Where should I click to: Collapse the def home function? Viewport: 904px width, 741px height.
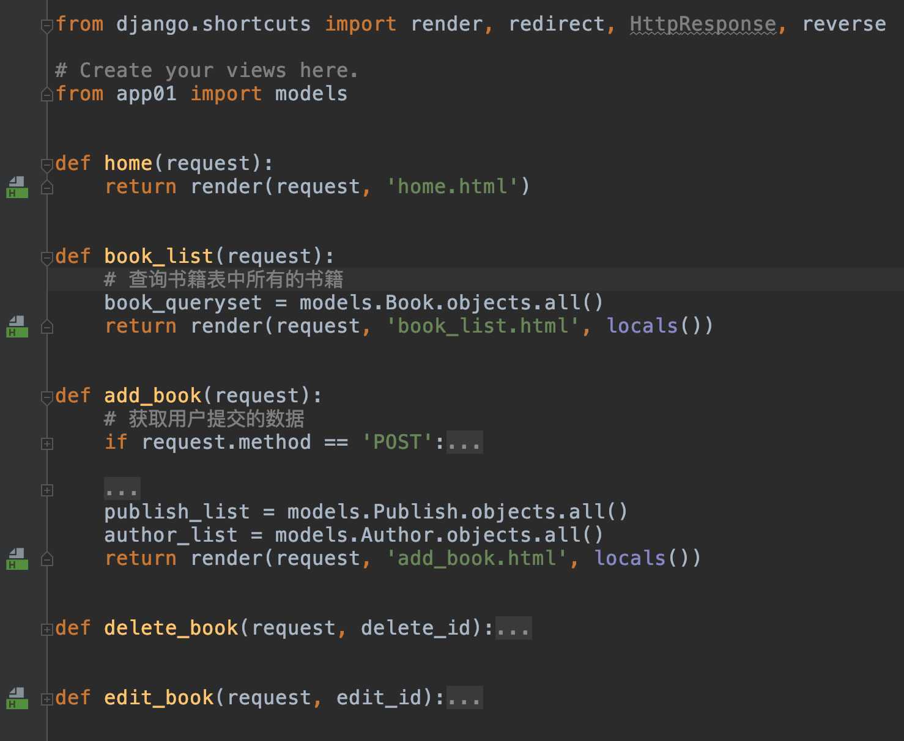[x=47, y=165]
